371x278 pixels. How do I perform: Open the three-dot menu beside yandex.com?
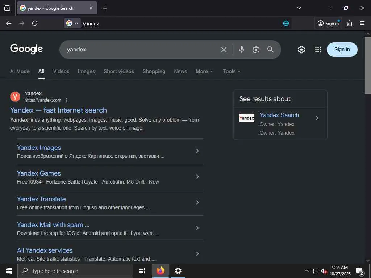(67, 100)
